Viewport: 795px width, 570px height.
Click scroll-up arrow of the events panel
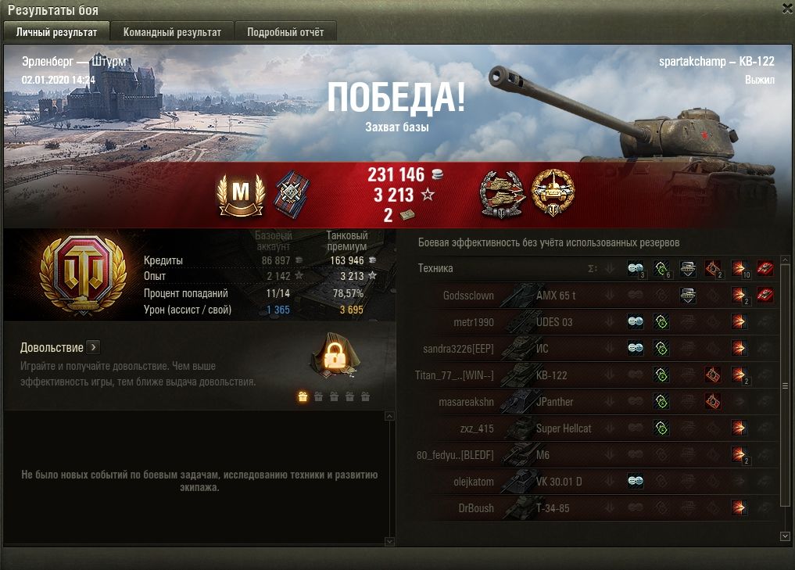coord(389,416)
